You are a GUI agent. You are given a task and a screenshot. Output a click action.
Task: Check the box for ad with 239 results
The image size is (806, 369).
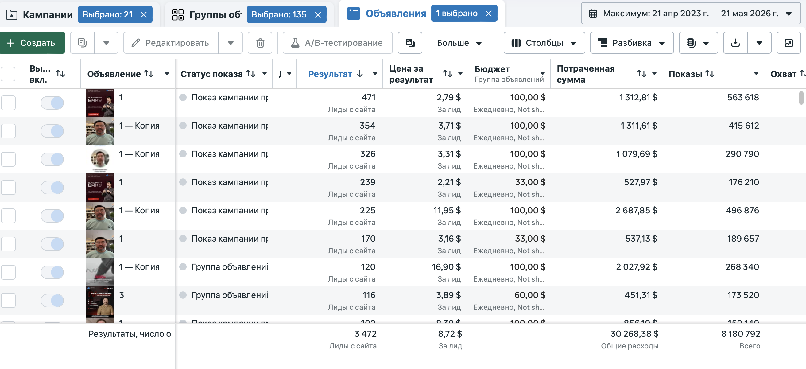click(x=8, y=187)
